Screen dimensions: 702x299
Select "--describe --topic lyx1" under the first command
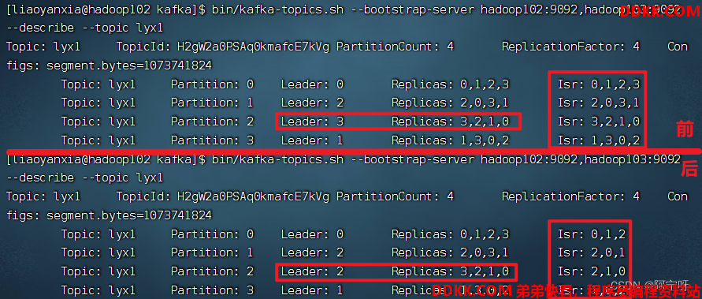pyautogui.click(x=84, y=28)
